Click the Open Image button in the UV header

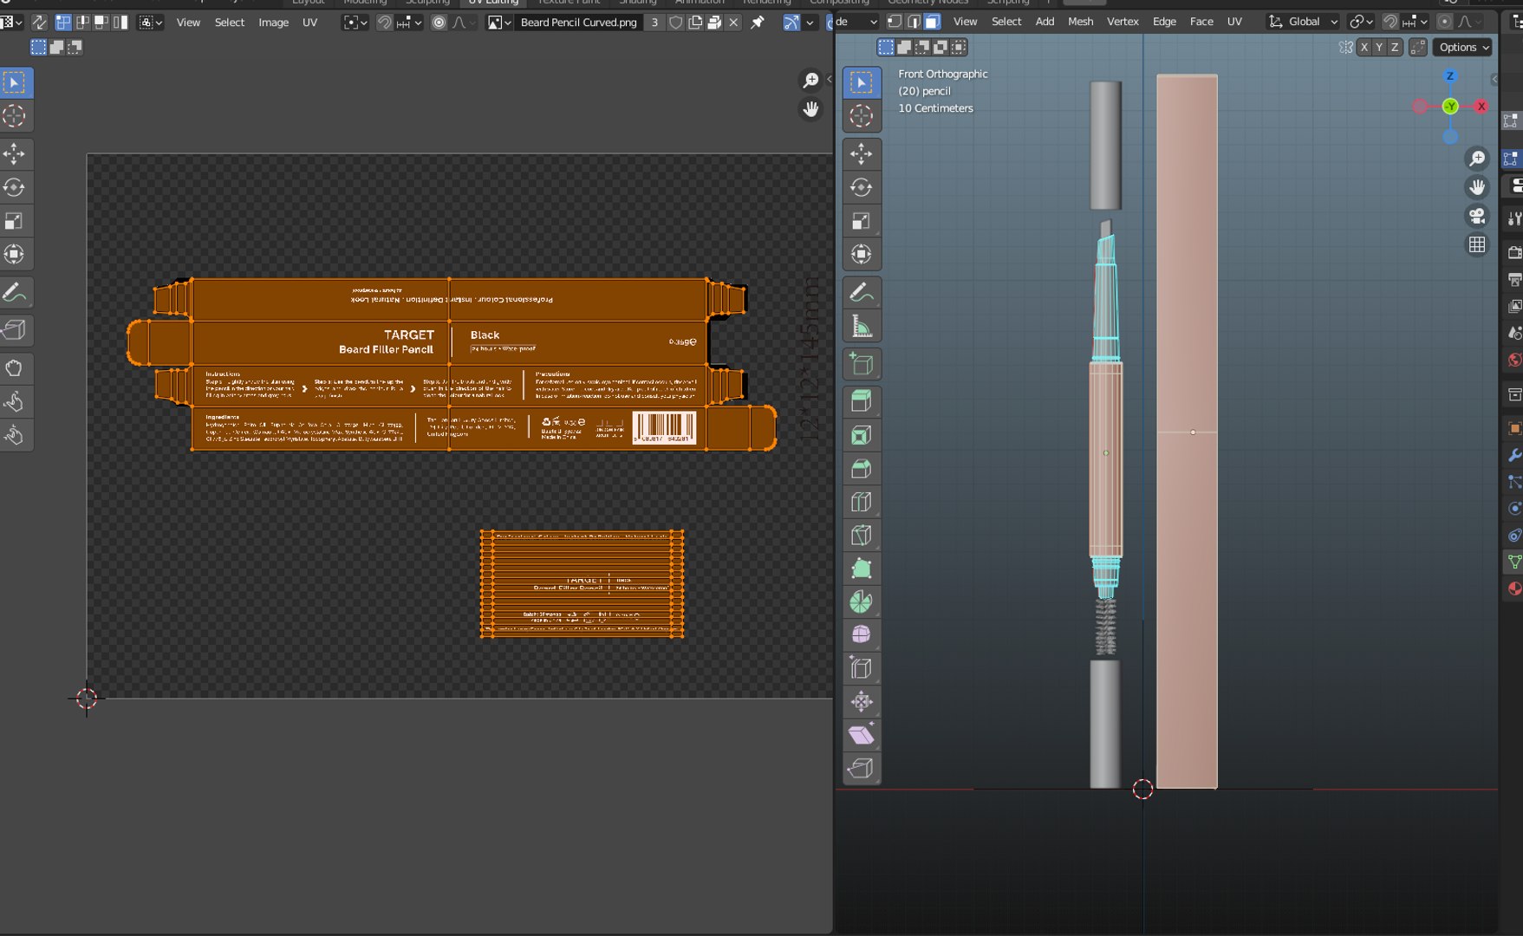[x=714, y=23]
